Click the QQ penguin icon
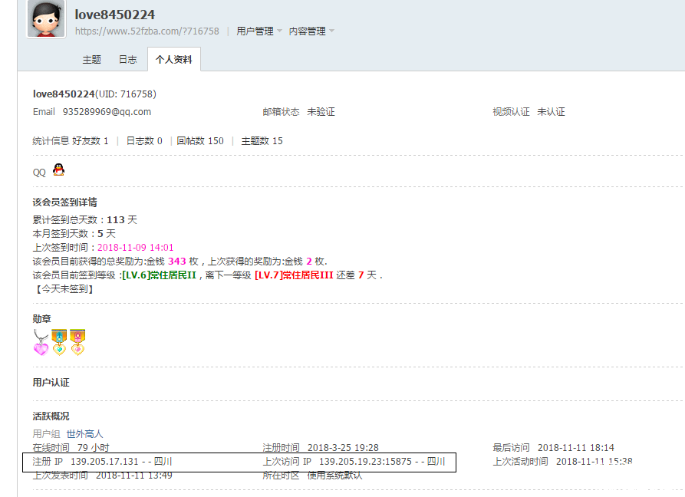Image resolution: width=685 pixels, height=497 pixels. click(58, 170)
